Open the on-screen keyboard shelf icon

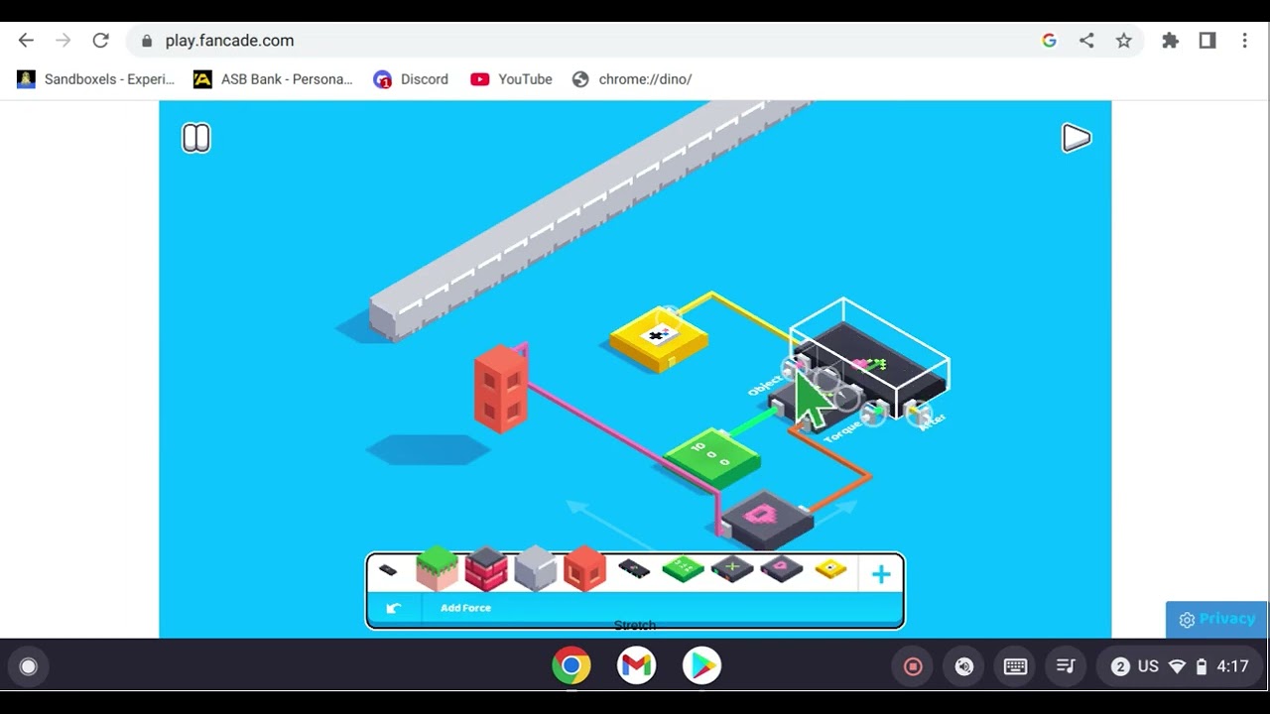click(1015, 666)
